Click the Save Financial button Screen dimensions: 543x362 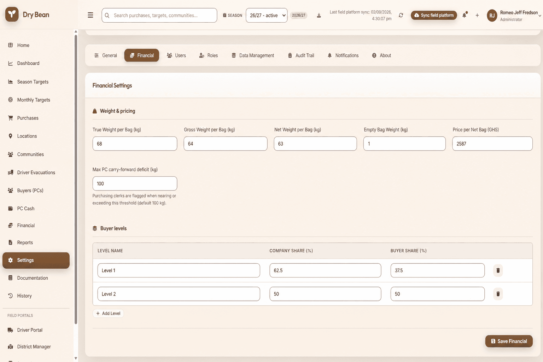click(x=509, y=341)
